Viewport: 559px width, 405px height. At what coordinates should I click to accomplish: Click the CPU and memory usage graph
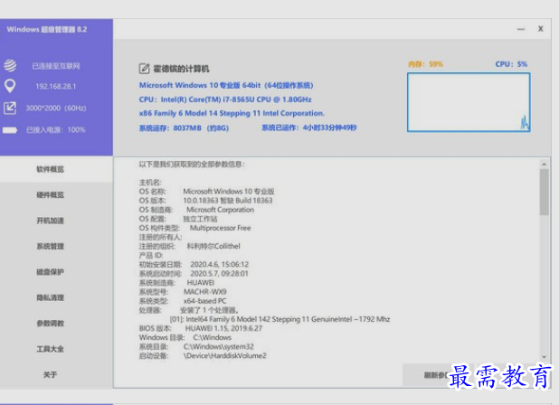tap(469, 102)
